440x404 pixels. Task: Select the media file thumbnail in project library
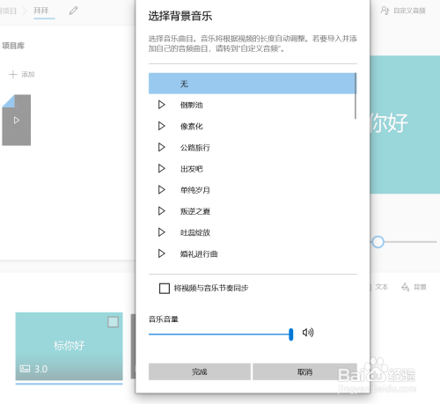17,120
